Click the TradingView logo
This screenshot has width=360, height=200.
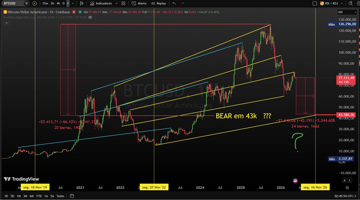[x=21, y=179]
